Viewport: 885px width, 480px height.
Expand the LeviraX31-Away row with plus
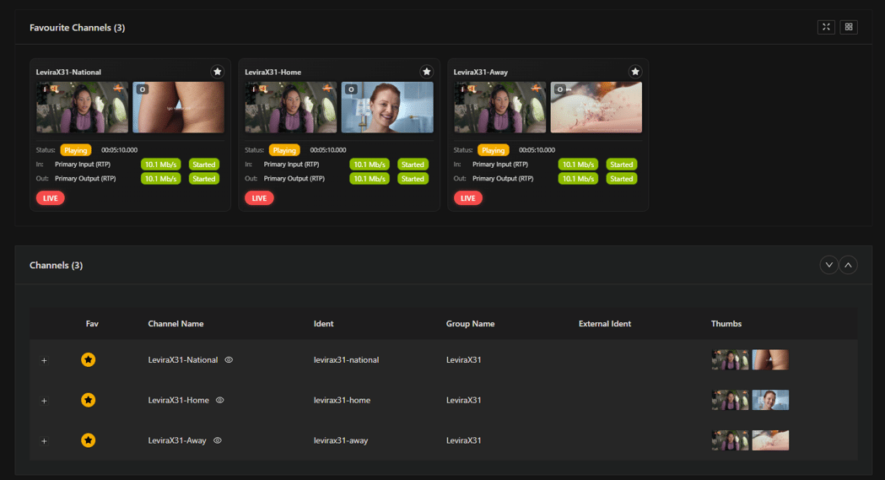click(x=45, y=441)
